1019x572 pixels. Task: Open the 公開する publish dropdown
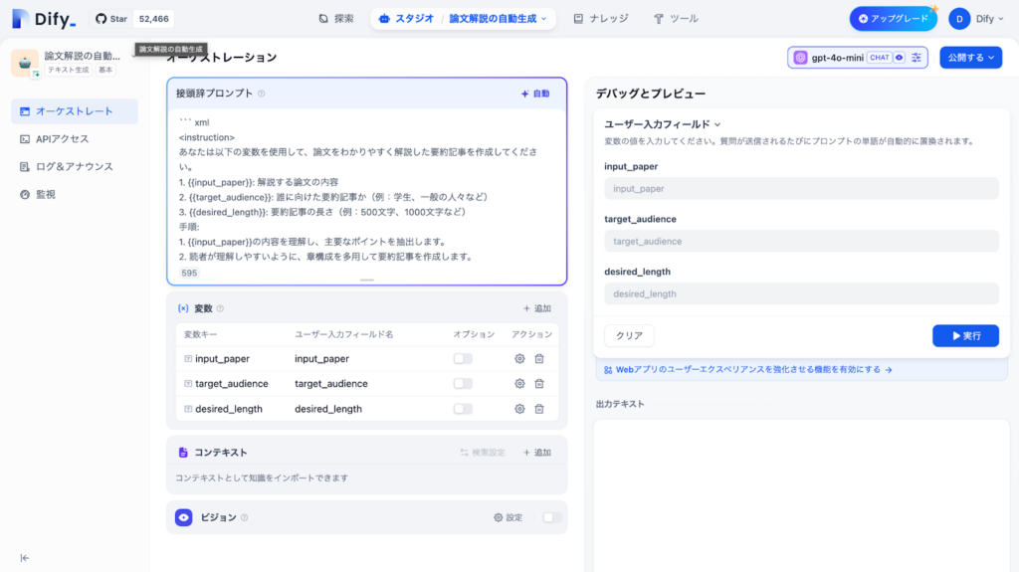[970, 58]
